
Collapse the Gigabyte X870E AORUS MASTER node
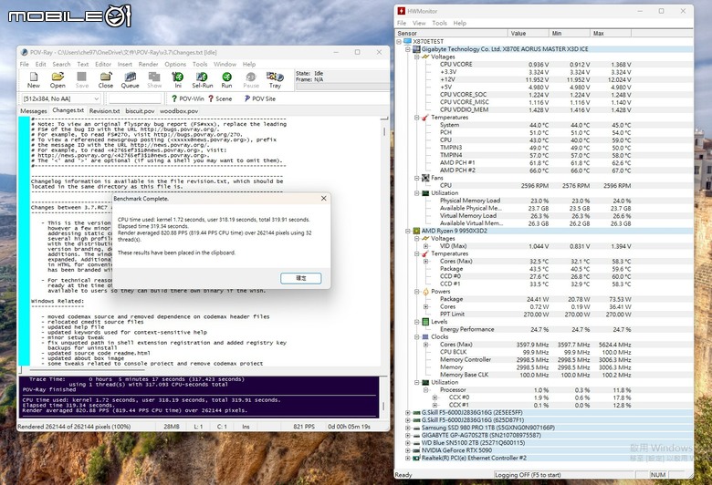click(408, 49)
